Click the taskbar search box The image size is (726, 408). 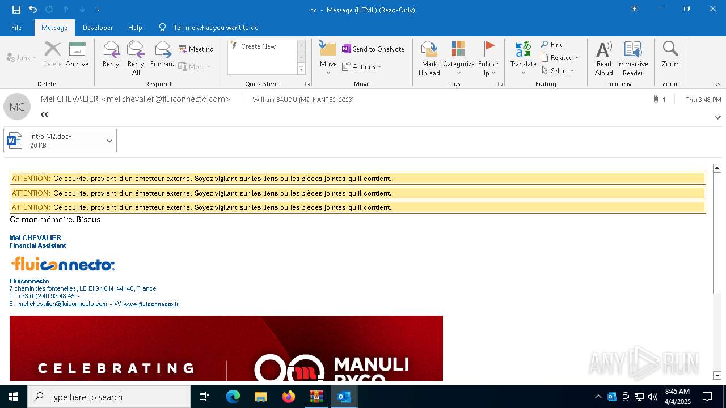coord(109,397)
